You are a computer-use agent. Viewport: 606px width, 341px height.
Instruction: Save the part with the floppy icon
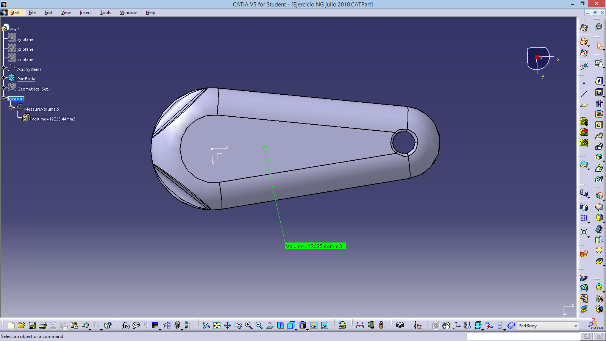coord(32,325)
